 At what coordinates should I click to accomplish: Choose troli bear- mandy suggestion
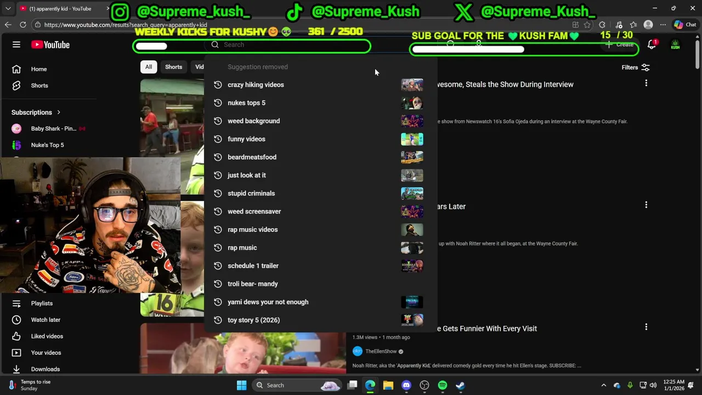320,284
